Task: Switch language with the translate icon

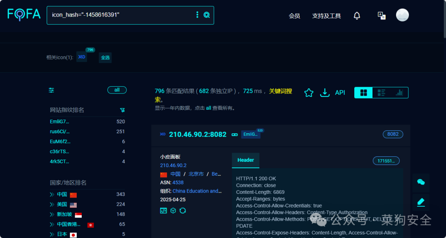Action: (x=382, y=16)
